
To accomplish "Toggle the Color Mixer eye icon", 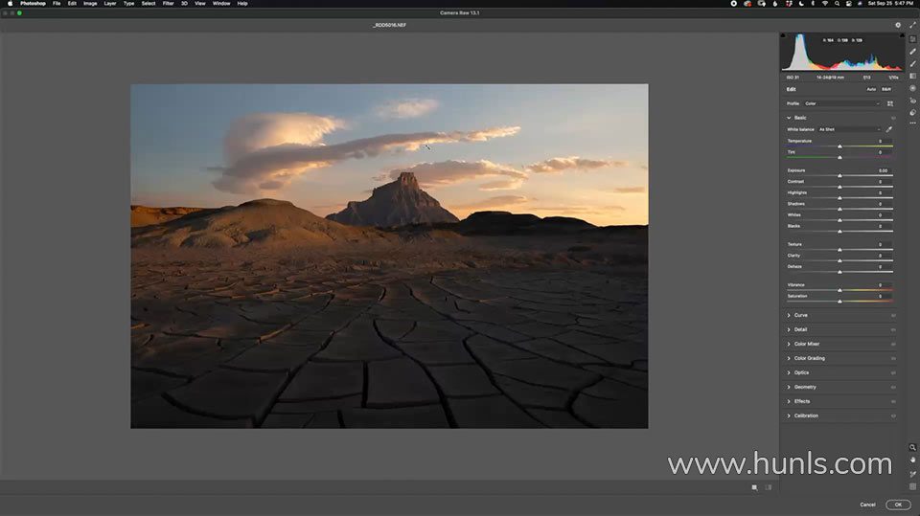I will (x=893, y=344).
